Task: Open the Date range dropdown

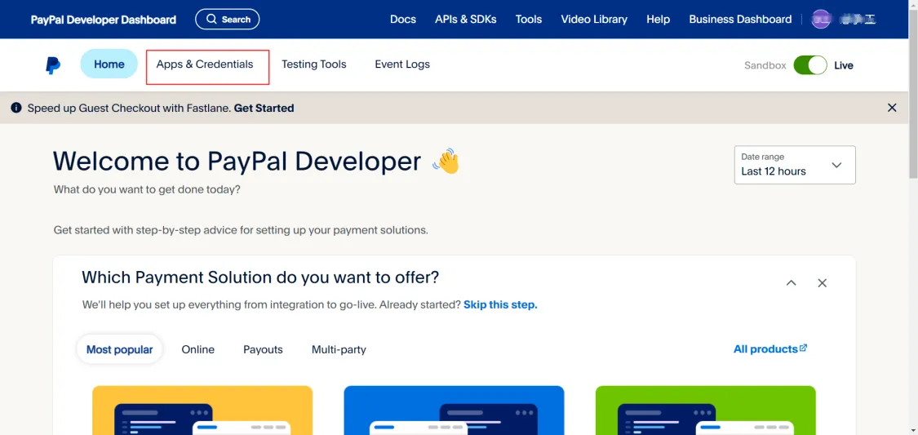Action: coord(795,165)
